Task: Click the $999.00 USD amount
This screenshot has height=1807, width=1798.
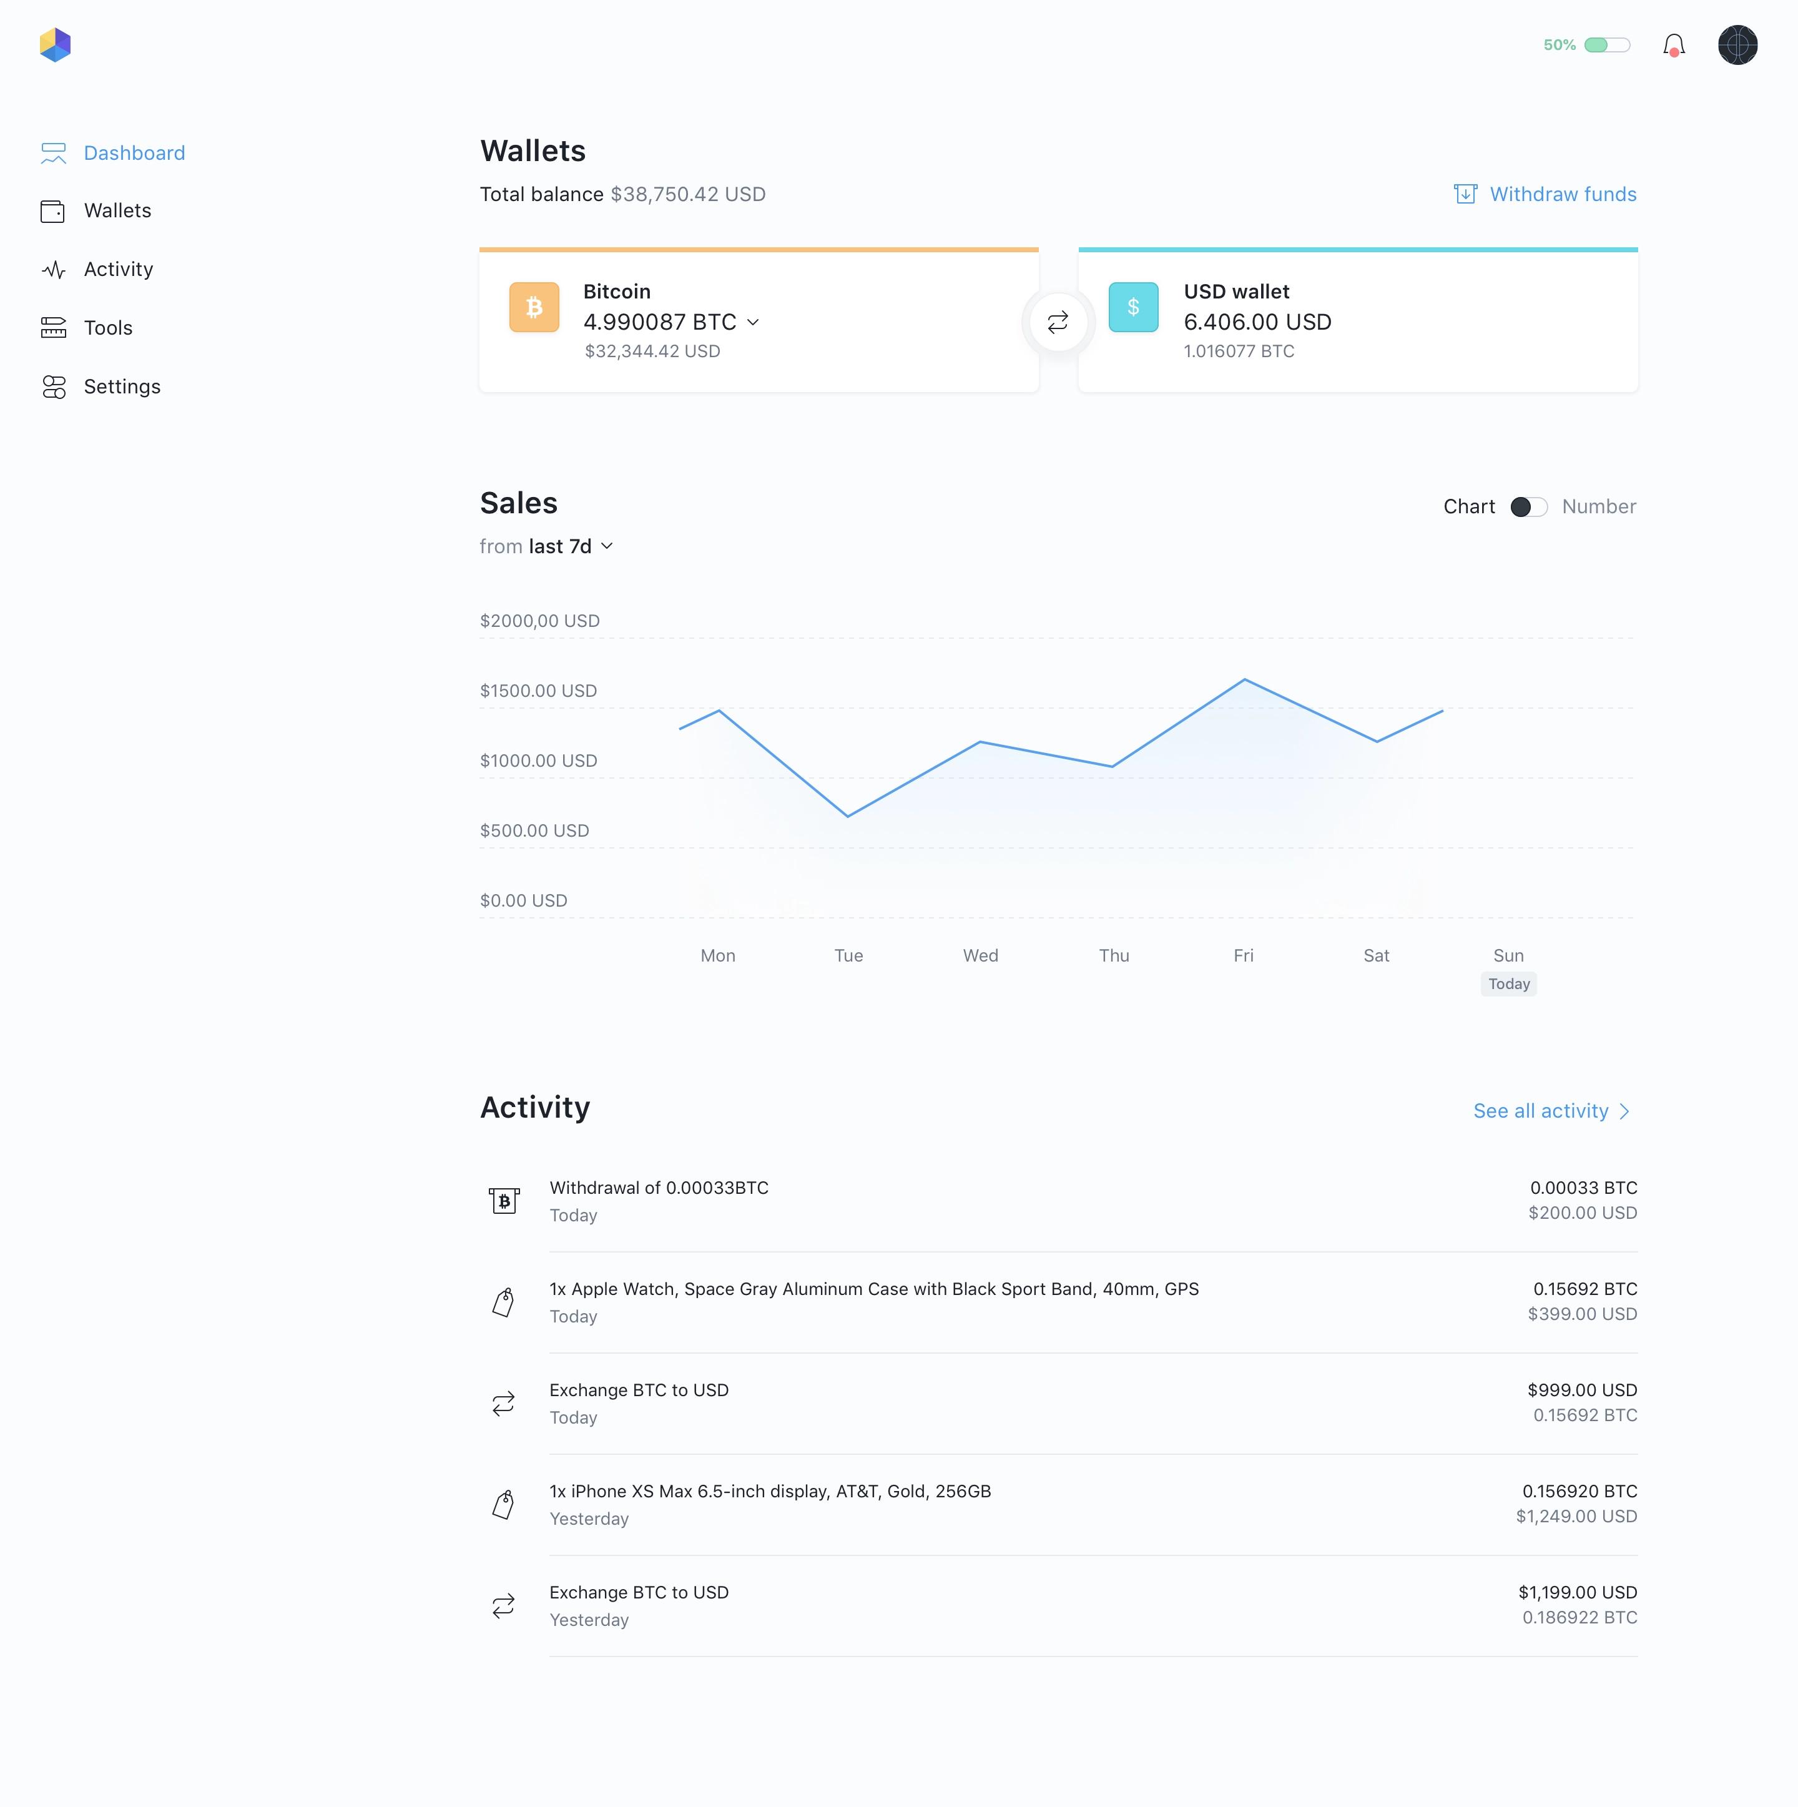Action: coord(1582,1391)
